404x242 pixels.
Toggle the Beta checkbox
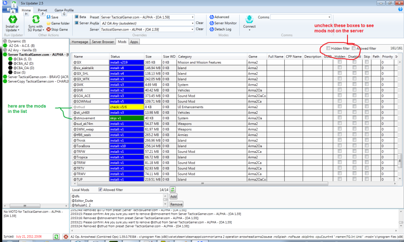tap(77, 17)
